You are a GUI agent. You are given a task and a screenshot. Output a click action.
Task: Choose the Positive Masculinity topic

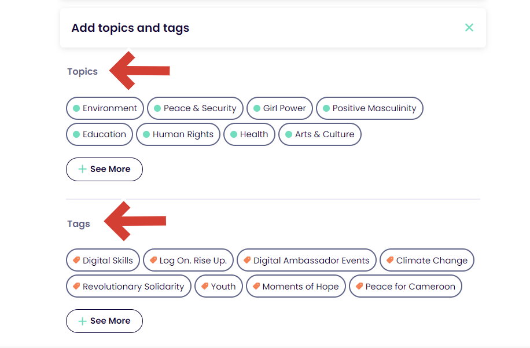[370, 108]
